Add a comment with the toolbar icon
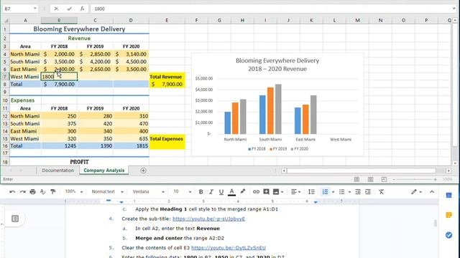 [x=266, y=192]
